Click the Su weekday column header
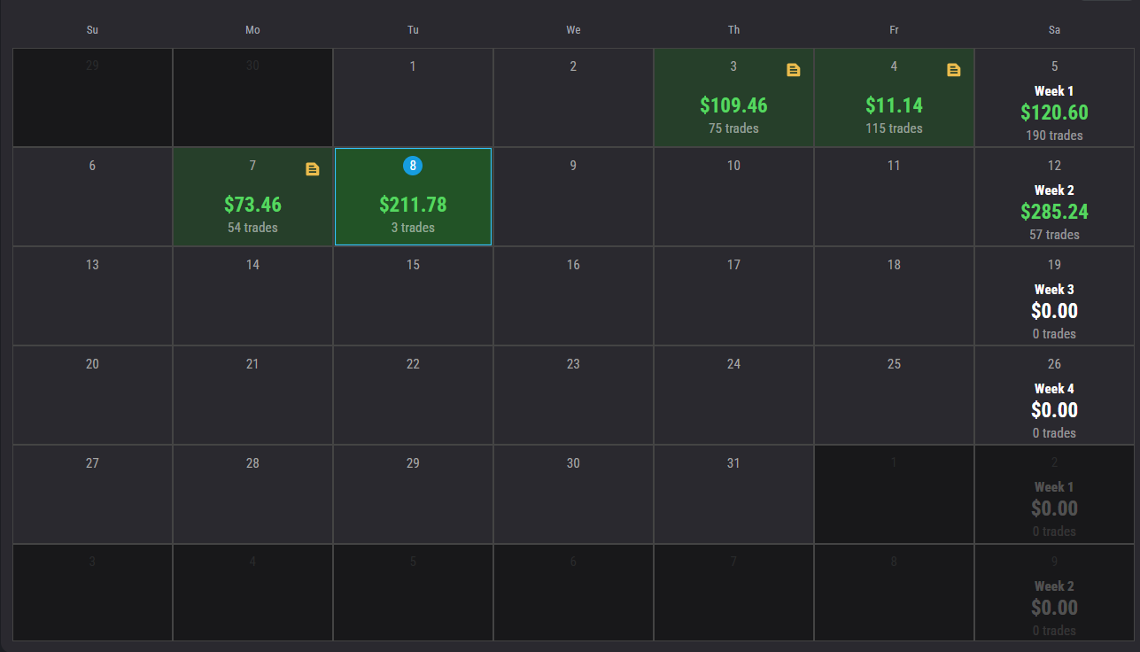This screenshot has width=1140, height=652. pos(92,29)
